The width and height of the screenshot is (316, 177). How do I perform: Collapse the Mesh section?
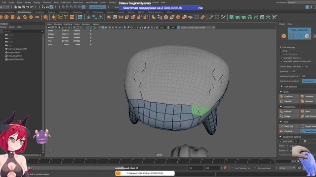point(281,92)
